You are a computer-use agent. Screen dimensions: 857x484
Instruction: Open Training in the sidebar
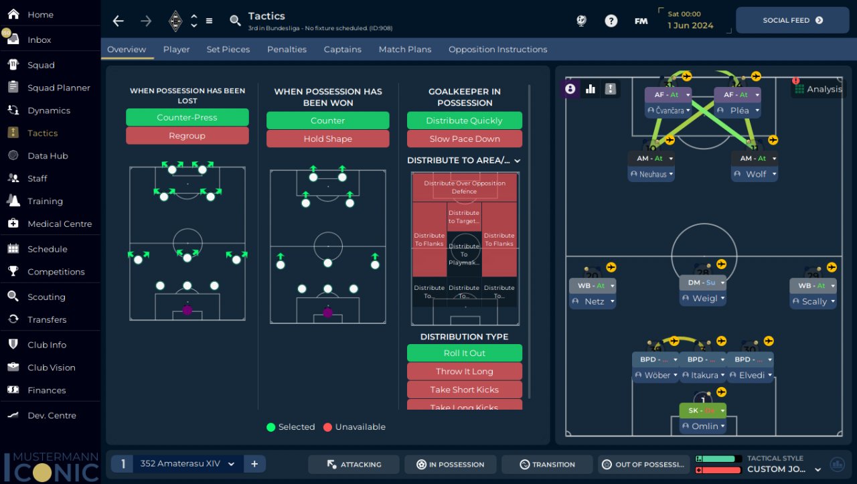pyautogui.click(x=45, y=201)
